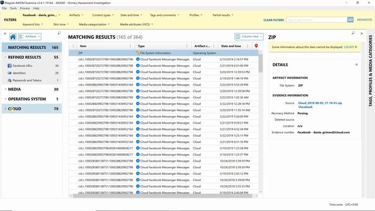Open the Artifacts explorer dropdown
375x211 pixels.
click(x=30, y=36)
